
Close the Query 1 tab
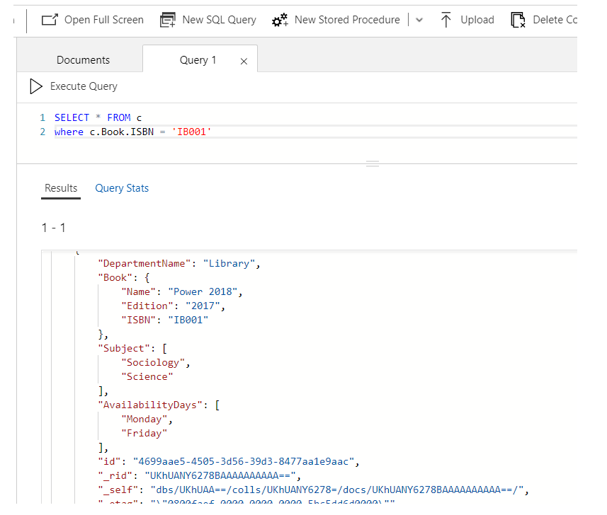[243, 61]
